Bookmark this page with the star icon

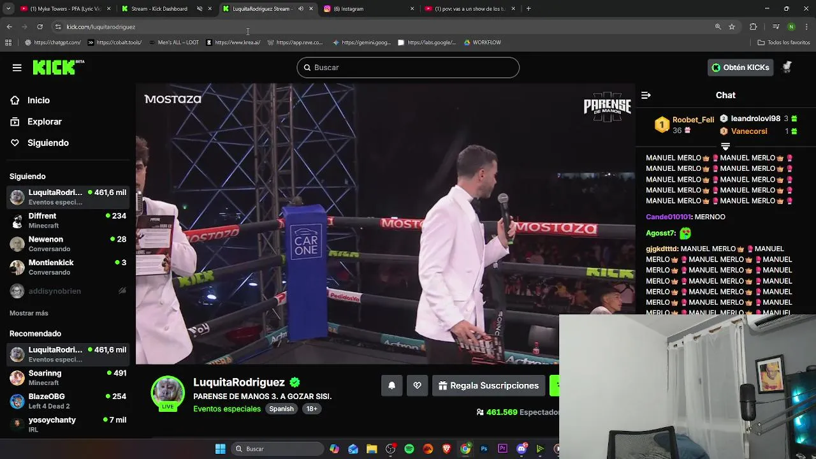(x=732, y=27)
